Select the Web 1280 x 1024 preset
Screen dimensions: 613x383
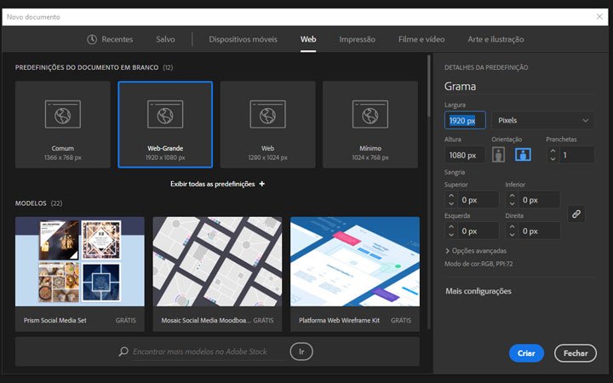(x=268, y=124)
